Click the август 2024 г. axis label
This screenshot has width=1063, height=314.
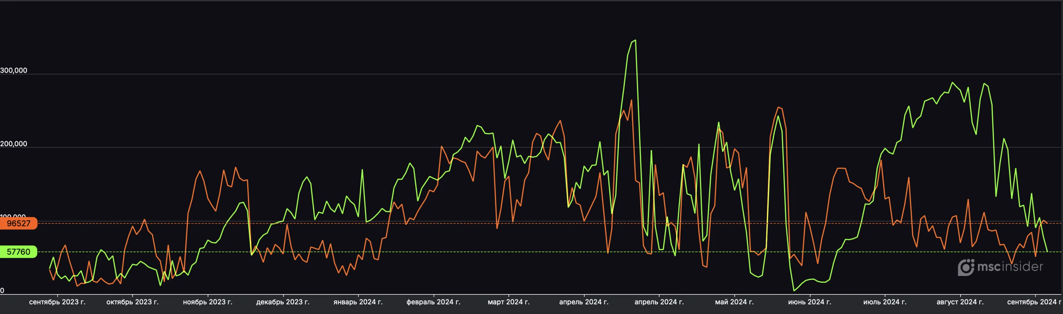[x=960, y=302]
